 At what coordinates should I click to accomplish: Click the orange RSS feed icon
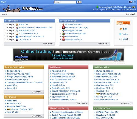121,29
